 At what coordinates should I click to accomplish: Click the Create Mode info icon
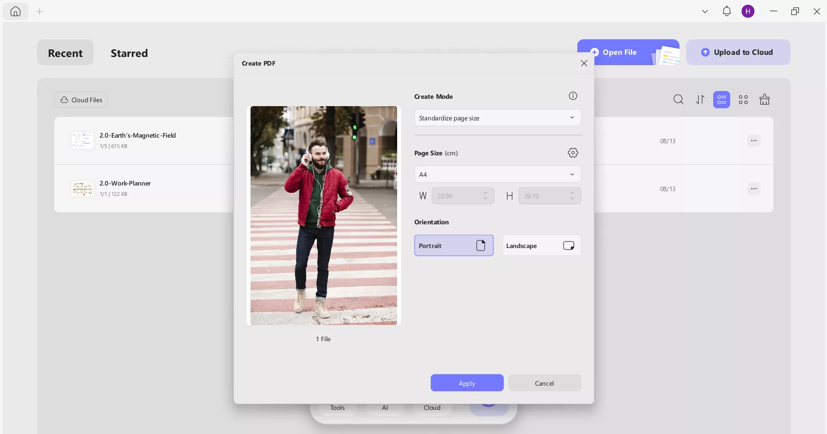573,96
